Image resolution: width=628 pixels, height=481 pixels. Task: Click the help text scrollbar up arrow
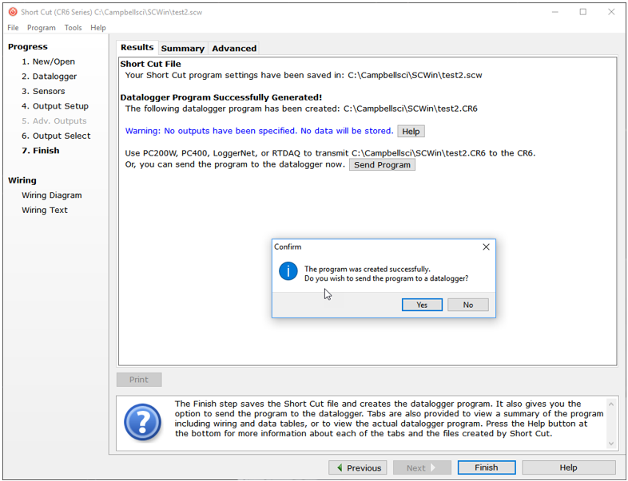(x=610, y=404)
